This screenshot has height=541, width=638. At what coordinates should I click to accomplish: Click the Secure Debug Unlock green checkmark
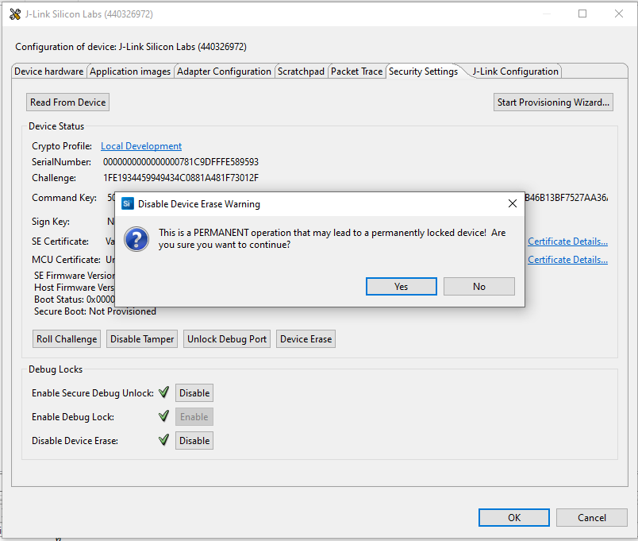pos(164,392)
